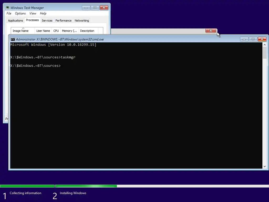Image resolution: width=269 pixels, height=202 pixels.
Task: Click the Windows version line in cmd
Action: [x=53, y=45]
